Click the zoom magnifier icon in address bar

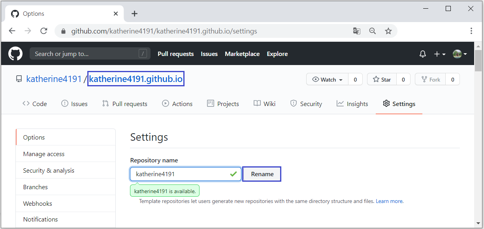tap(372, 31)
